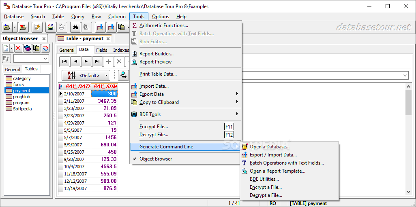Open the General tab of payment table
This screenshot has width=416, height=207.
point(67,50)
